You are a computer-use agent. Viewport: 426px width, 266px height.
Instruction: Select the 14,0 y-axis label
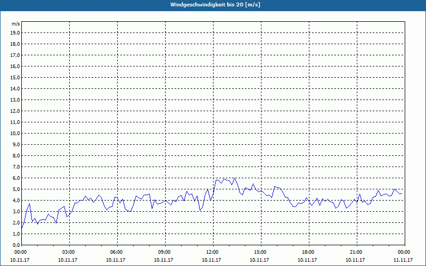tap(15, 88)
